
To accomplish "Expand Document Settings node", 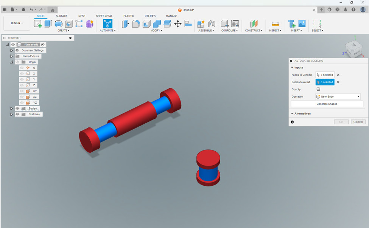I will [11, 50].
